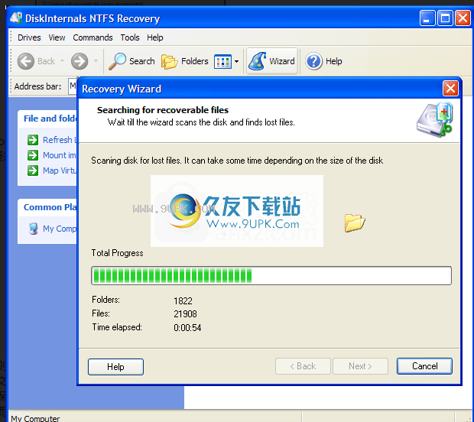Open the View menu

click(x=57, y=37)
